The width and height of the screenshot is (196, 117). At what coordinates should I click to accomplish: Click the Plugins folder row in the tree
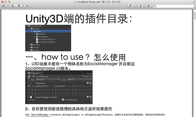point(48,29)
